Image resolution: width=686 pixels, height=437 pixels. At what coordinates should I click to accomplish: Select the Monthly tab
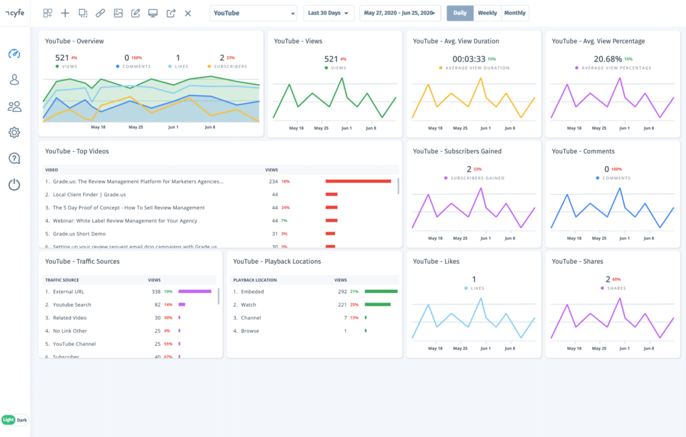515,13
